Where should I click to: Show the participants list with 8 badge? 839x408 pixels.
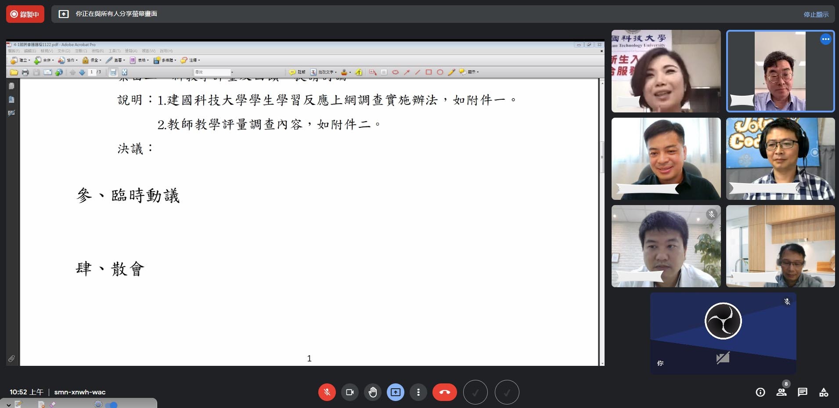coord(781,392)
